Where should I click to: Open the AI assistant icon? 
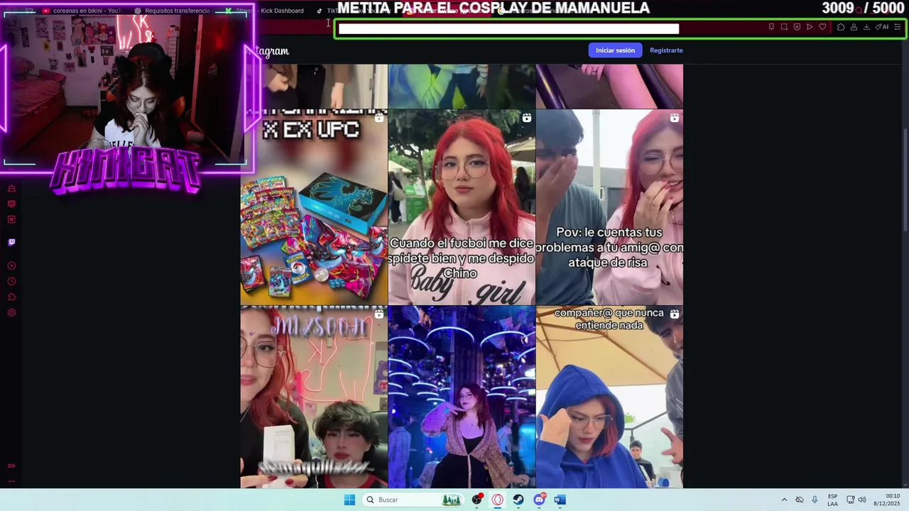[882, 27]
